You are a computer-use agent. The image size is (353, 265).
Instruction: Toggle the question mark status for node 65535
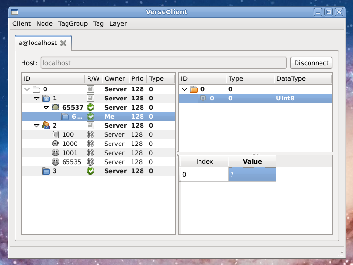[90, 162]
